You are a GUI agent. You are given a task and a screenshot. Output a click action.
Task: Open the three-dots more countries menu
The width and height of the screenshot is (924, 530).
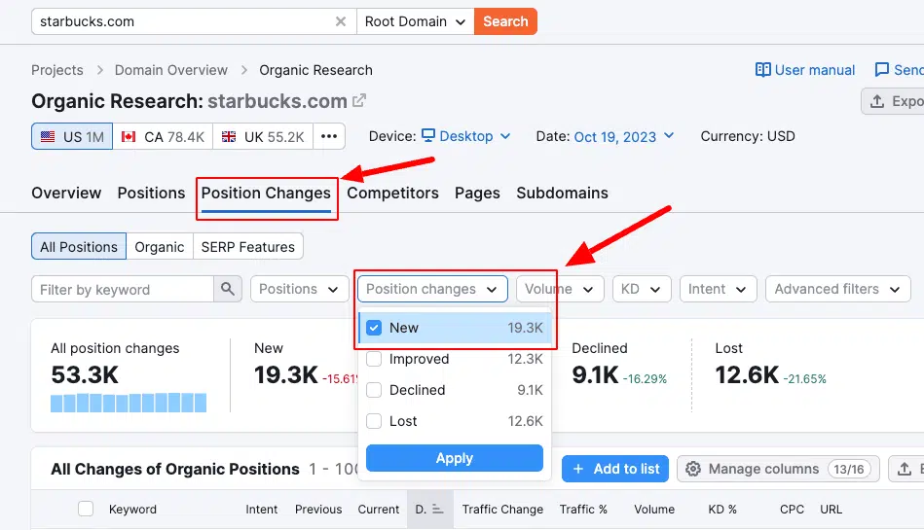click(x=329, y=136)
